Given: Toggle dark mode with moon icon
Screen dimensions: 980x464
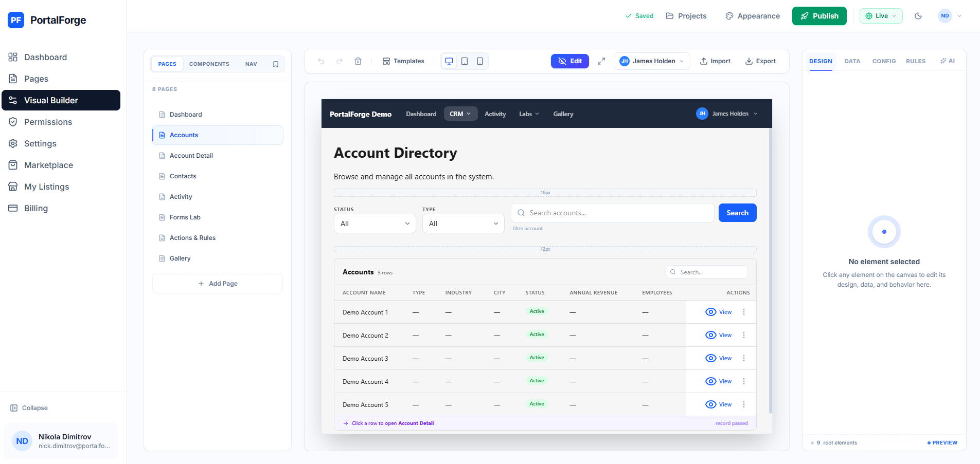Looking at the screenshot, I should point(918,16).
